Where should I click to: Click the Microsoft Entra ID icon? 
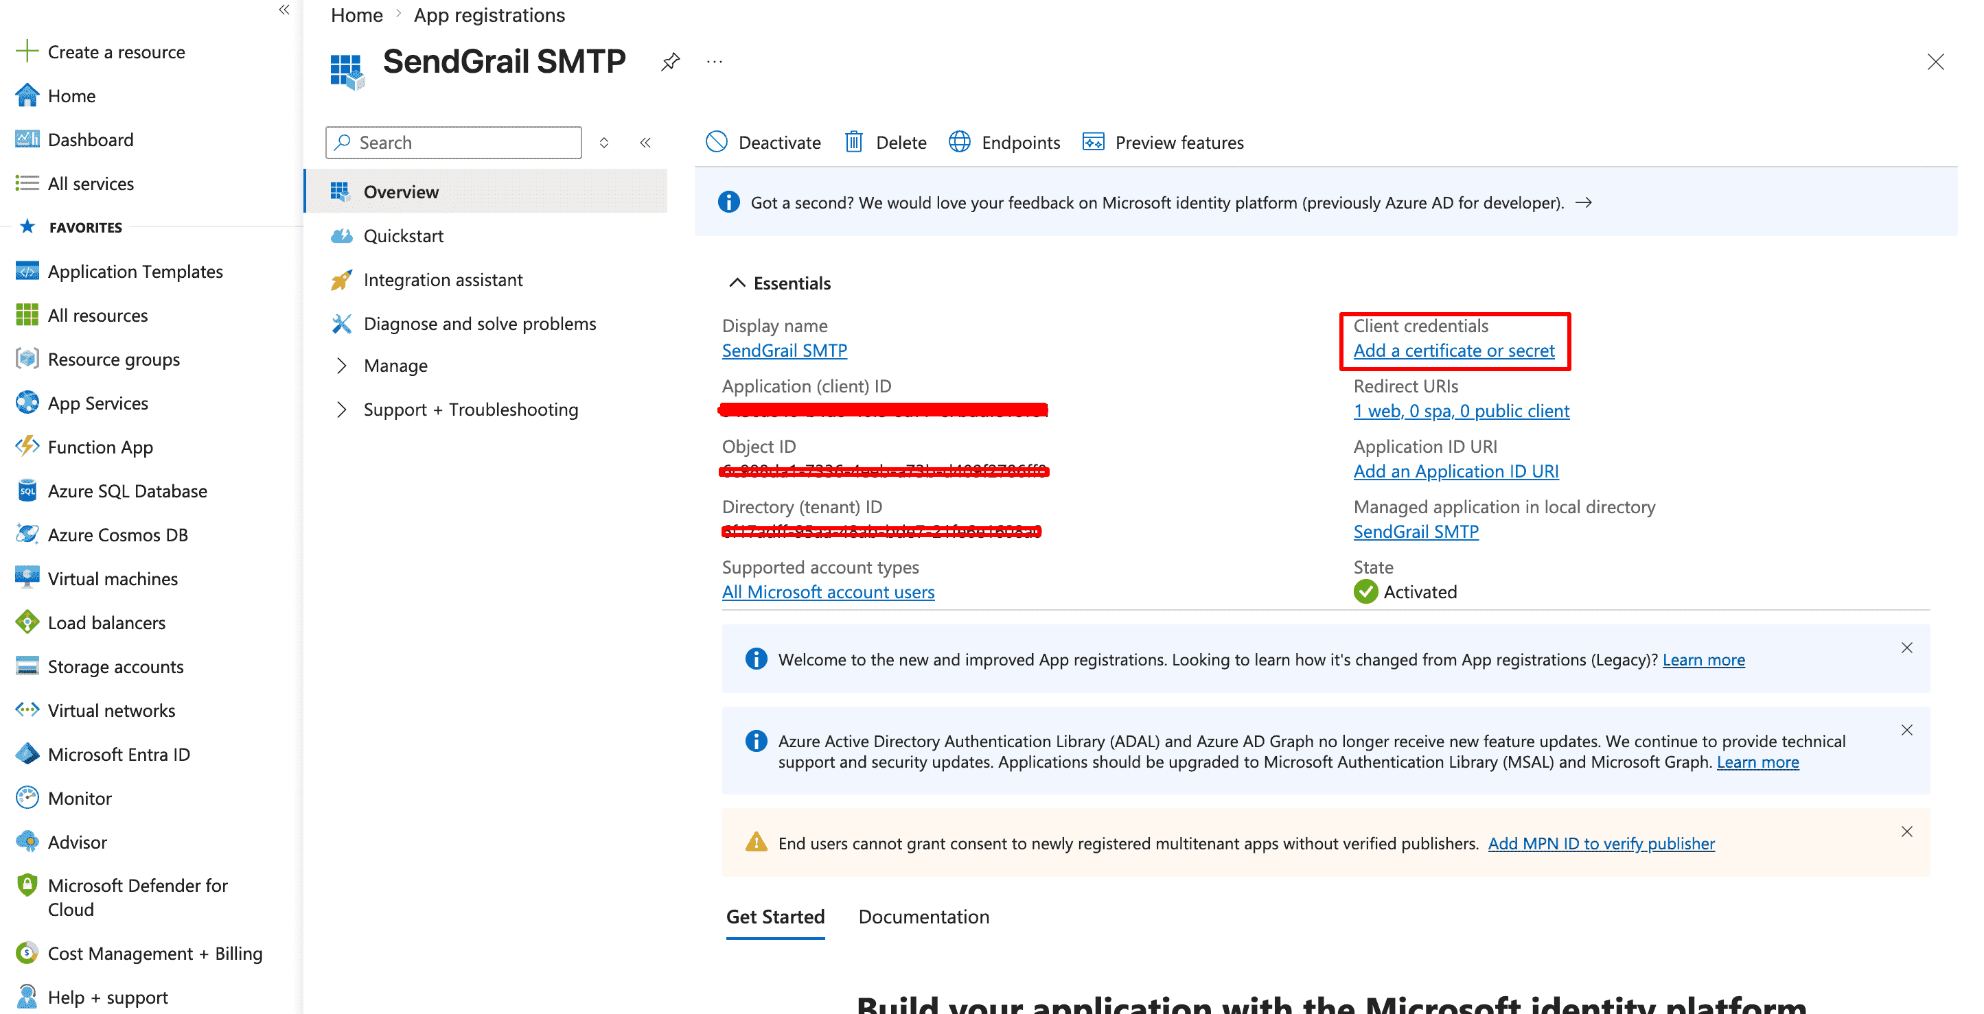click(27, 754)
